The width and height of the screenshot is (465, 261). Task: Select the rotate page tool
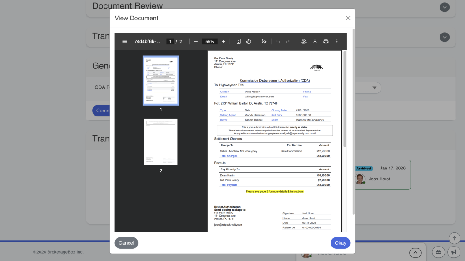pos(248,41)
